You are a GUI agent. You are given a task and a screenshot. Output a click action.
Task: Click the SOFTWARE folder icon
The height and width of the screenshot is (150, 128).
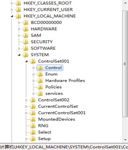coord(26,48)
